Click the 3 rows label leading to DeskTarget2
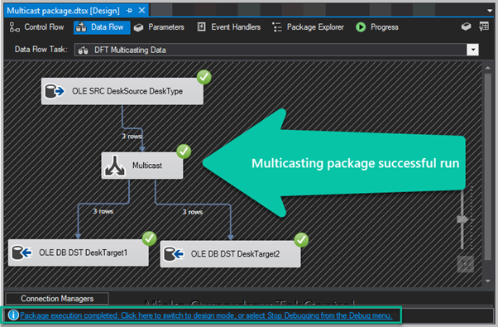This screenshot has width=498, height=327. (193, 212)
